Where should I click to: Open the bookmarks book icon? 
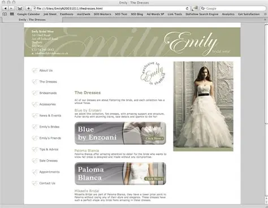coord(5,14)
